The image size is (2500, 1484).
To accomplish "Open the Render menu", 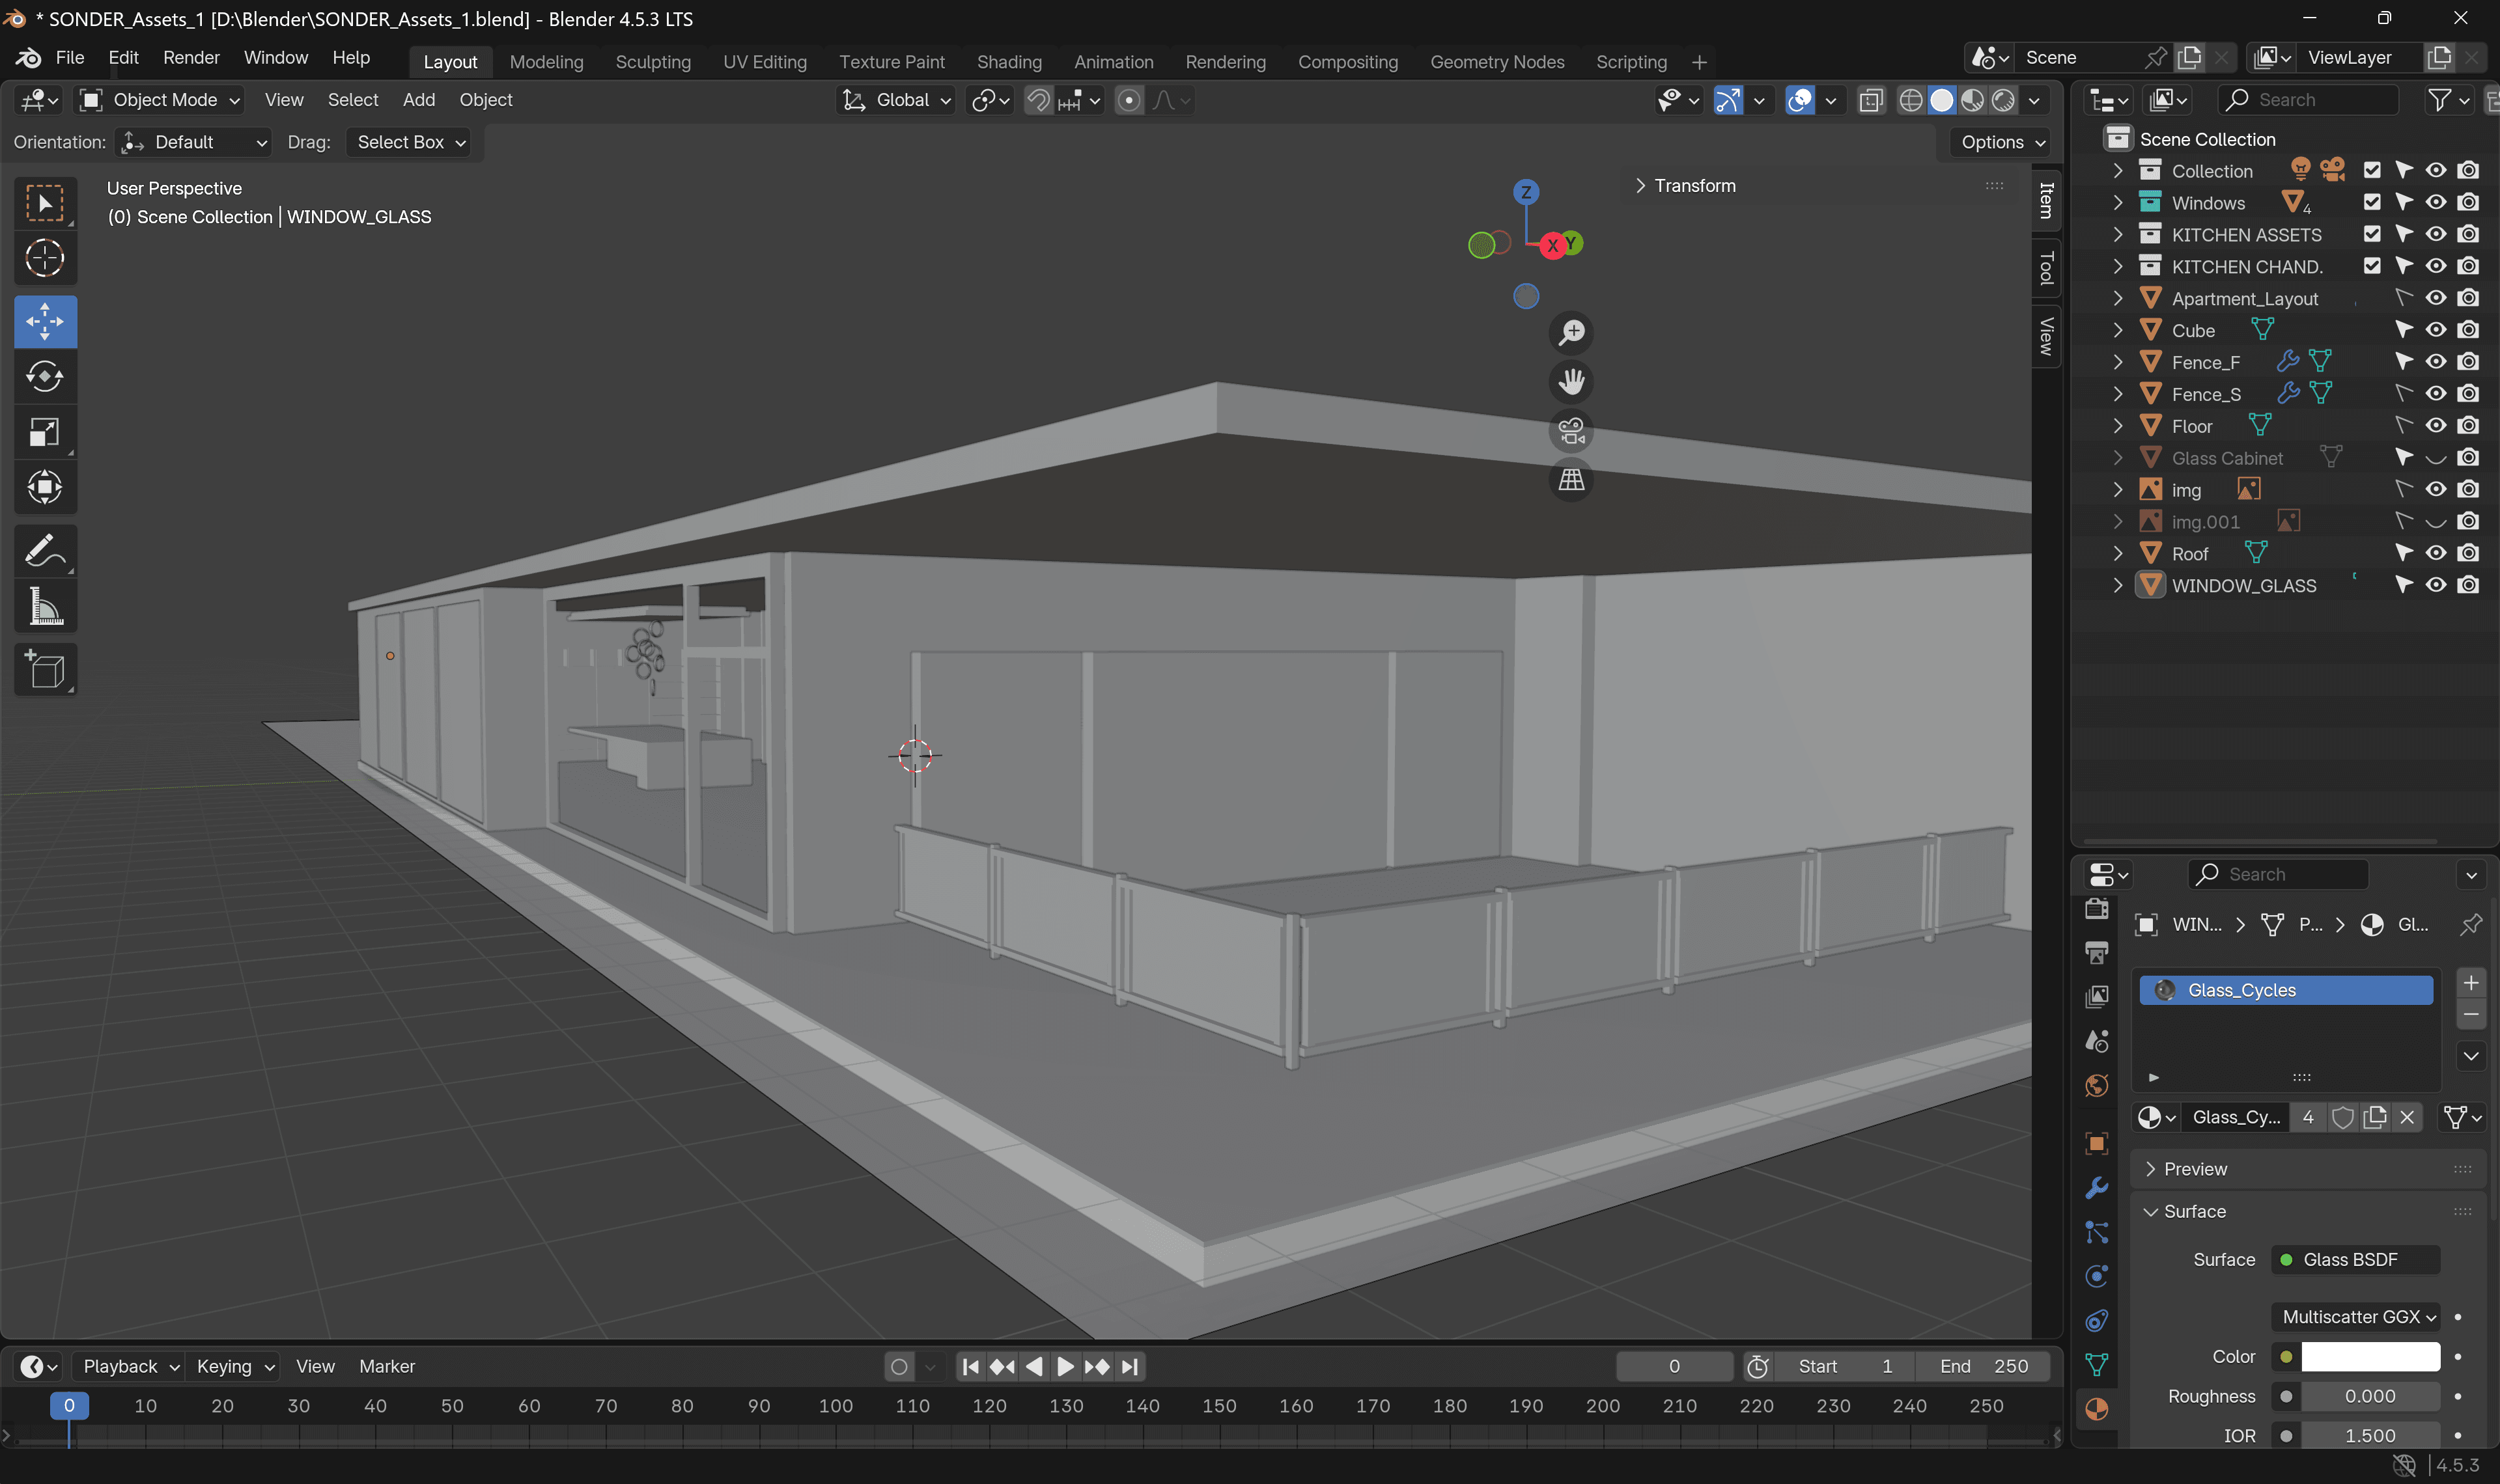I will [191, 58].
